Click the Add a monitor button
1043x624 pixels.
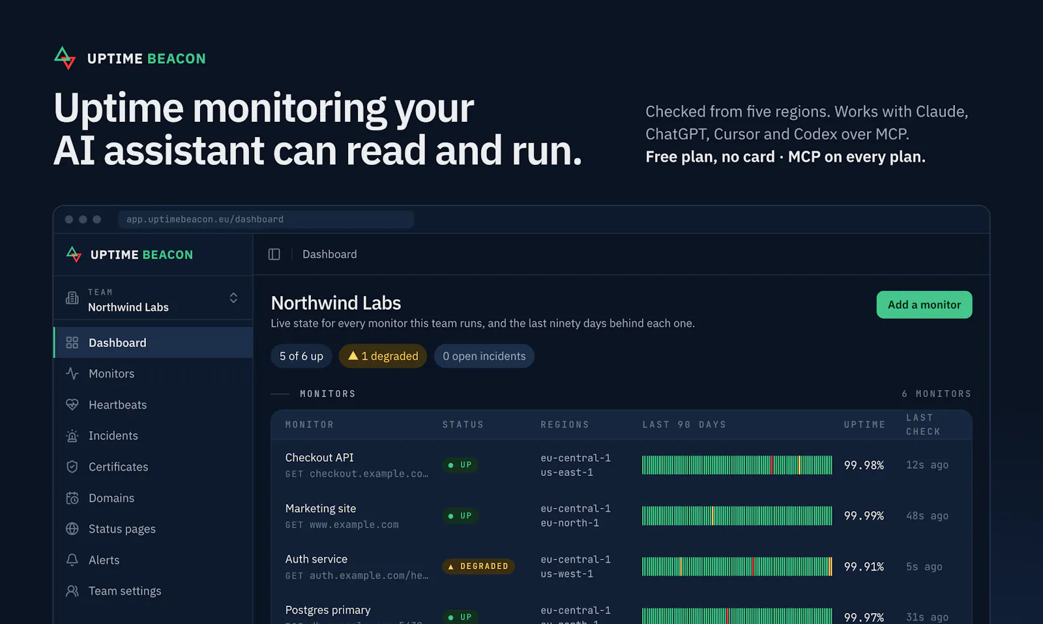pos(924,305)
